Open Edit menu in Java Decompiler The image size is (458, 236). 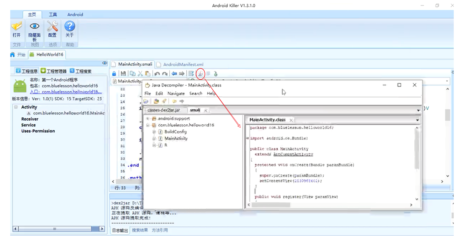pos(159,93)
